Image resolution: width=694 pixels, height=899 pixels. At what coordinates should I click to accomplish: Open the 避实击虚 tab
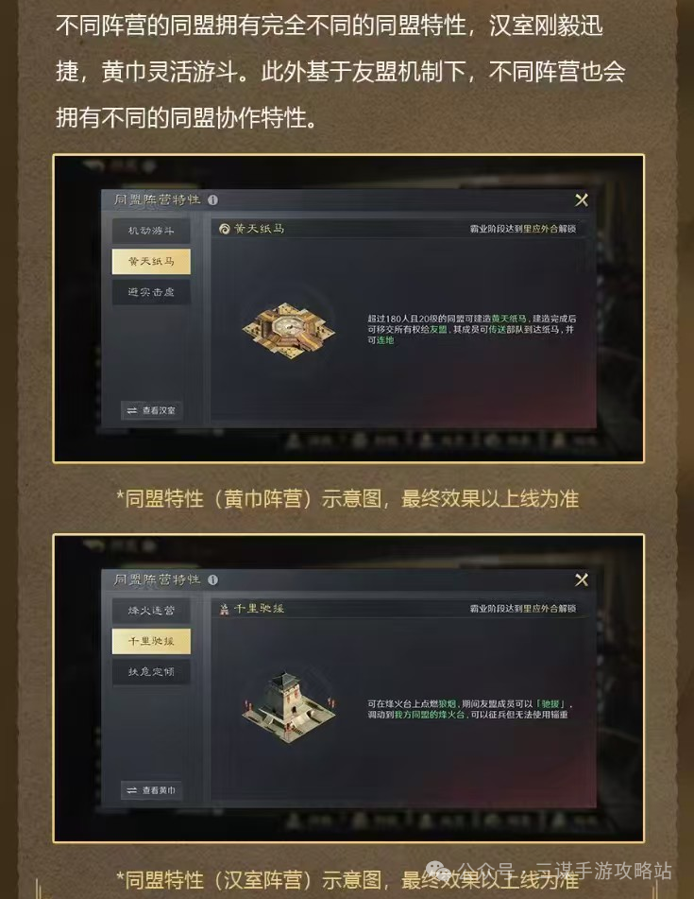point(151,292)
